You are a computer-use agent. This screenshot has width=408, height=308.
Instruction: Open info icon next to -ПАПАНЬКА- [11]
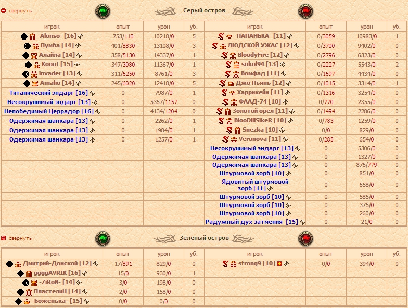290,36
